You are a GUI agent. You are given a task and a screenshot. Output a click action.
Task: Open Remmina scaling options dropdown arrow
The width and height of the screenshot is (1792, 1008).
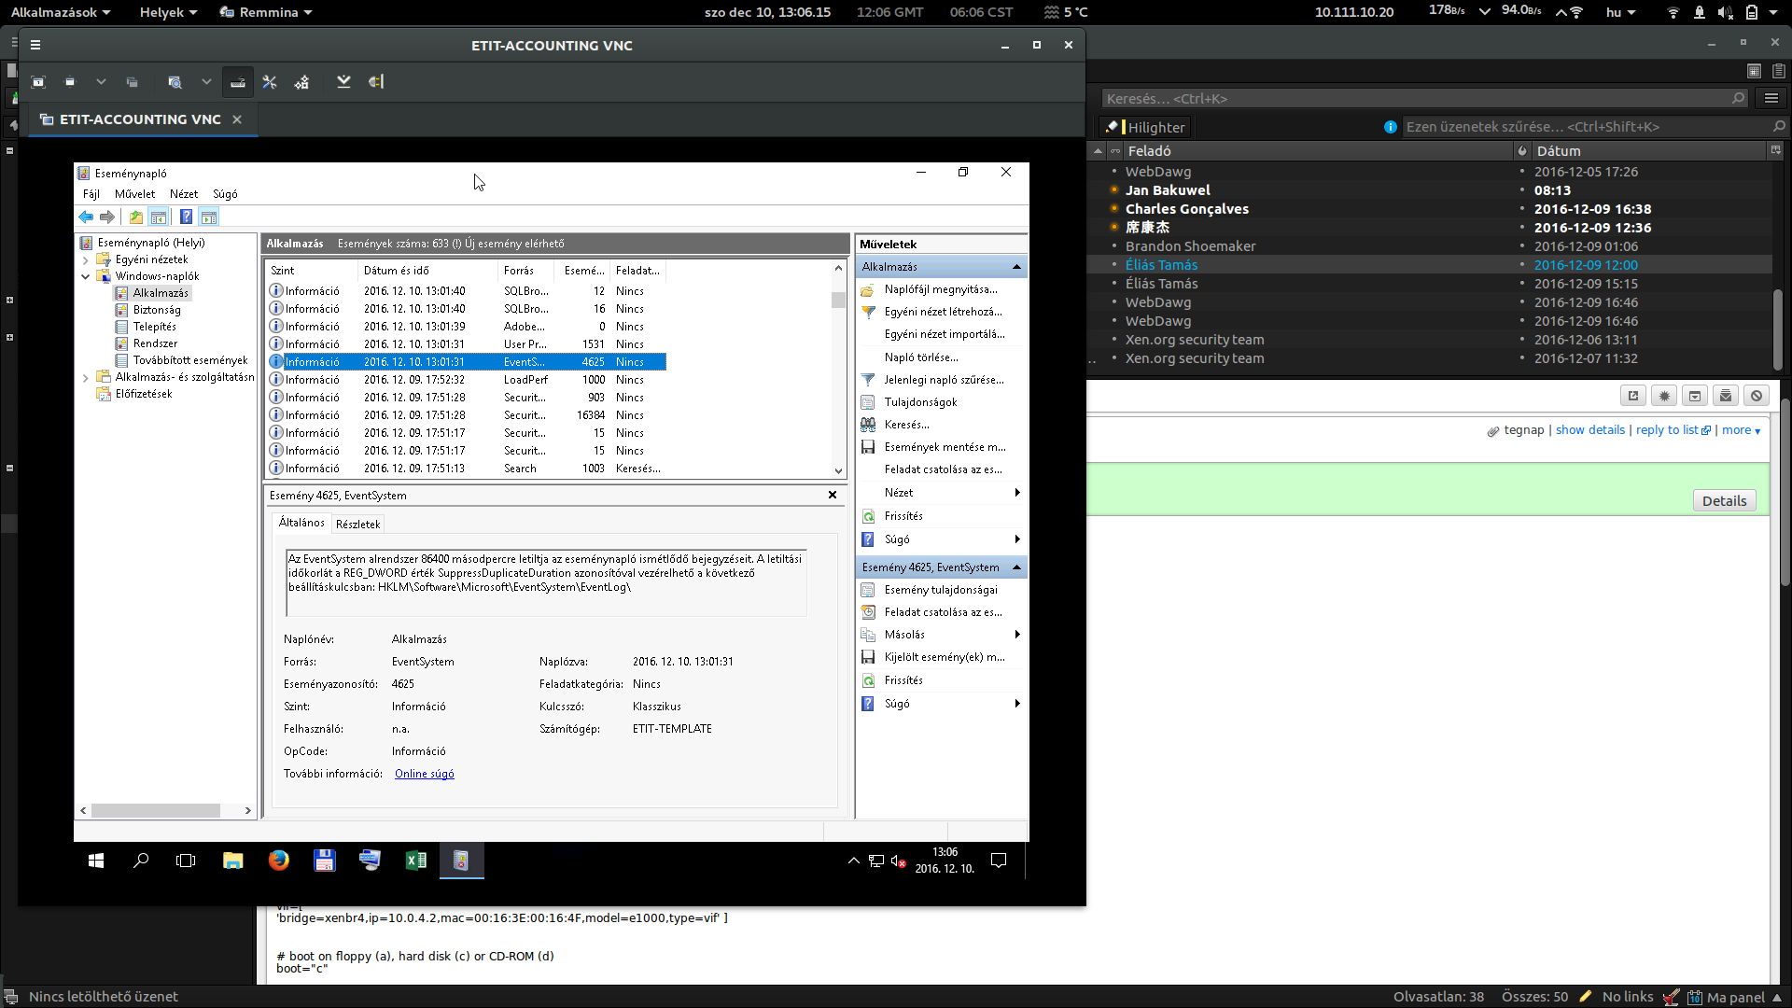(206, 82)
